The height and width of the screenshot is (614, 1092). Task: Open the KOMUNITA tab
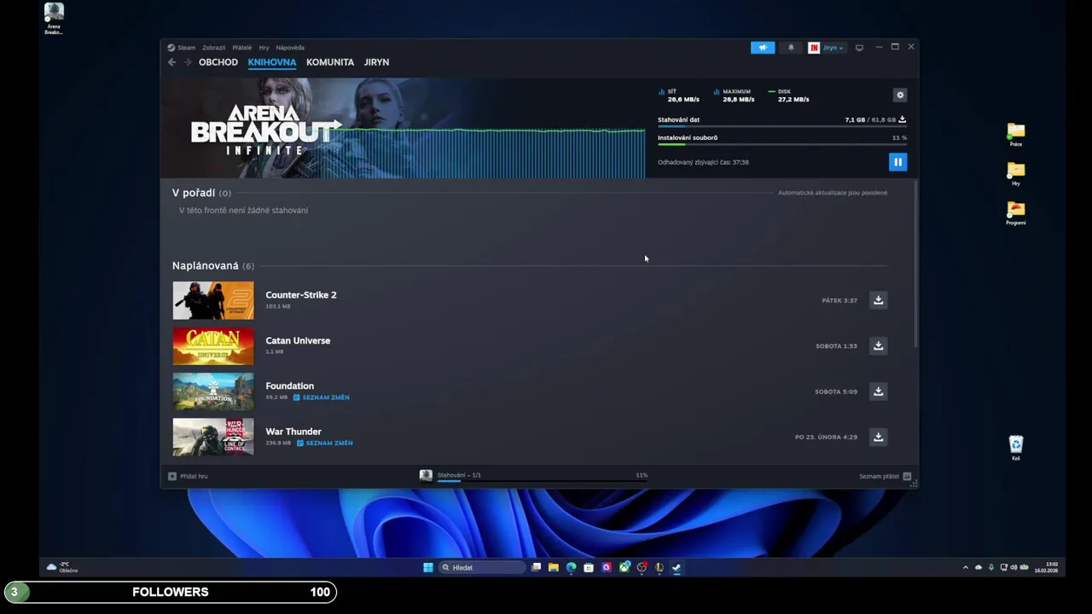pyautogui.click(x=330, y=62)
